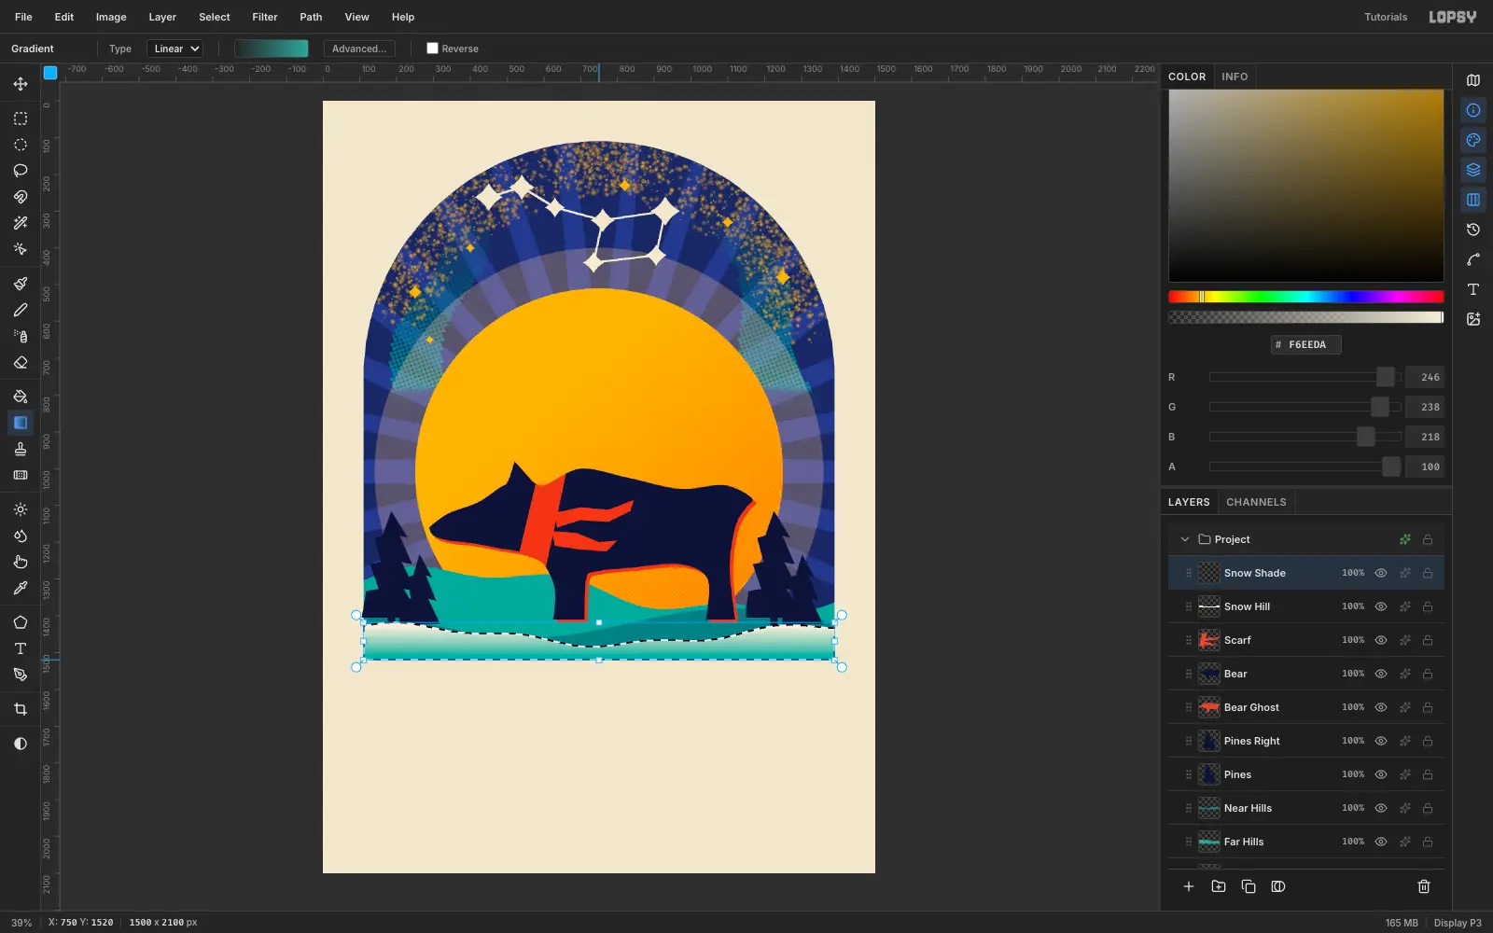Toggle visibility of Far Hills layer
This screenshot has width=1493, height=933.
1381,842
